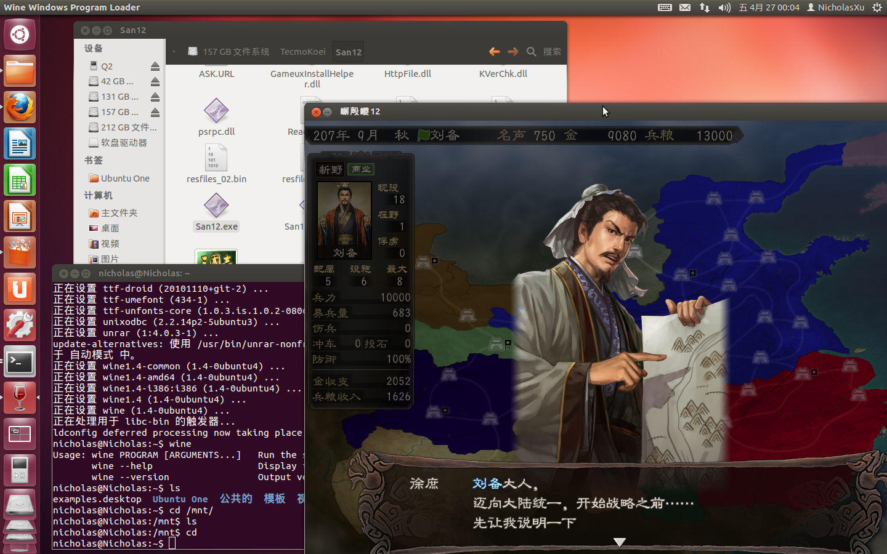Click the 金收支 2052 stat row
Screen dimensions: 887x554
tap(362, 381)
